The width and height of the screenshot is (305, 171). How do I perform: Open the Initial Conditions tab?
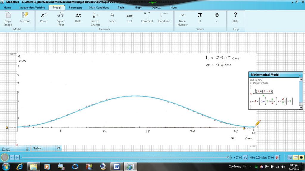tap(99, 7)
